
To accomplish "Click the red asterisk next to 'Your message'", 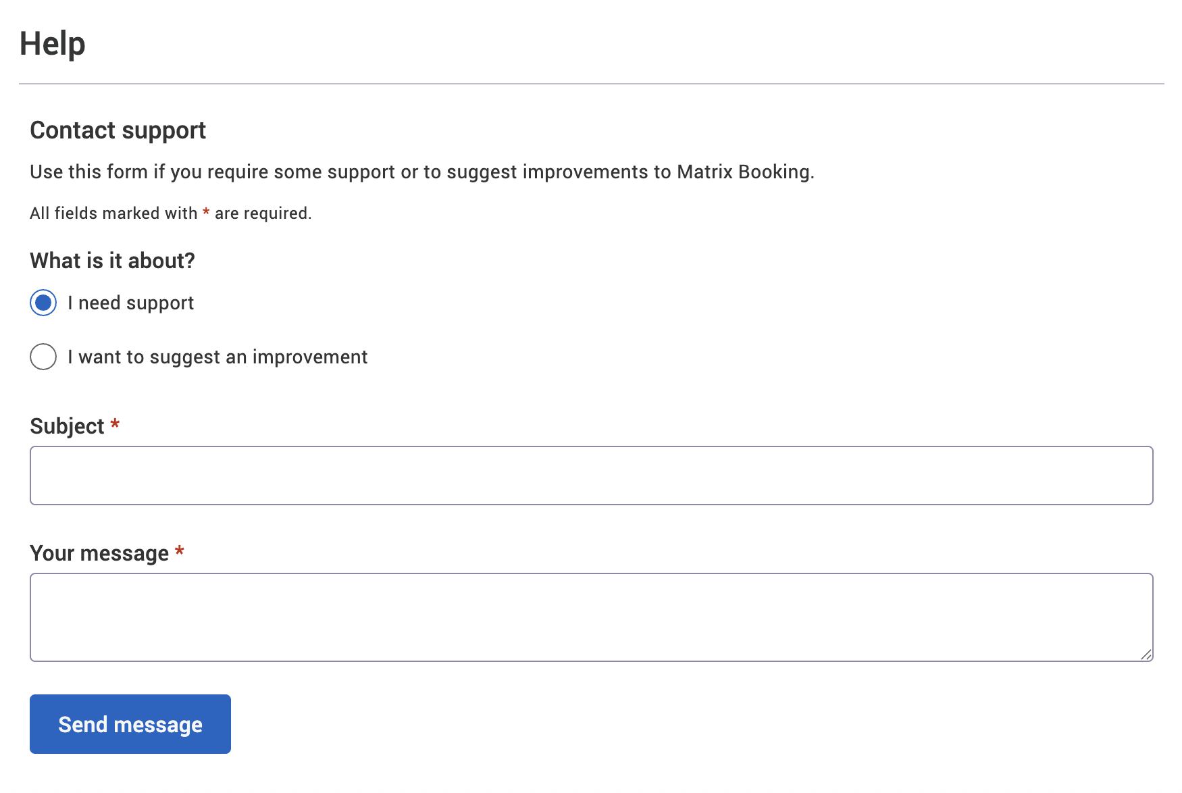I will pos(180,552).
